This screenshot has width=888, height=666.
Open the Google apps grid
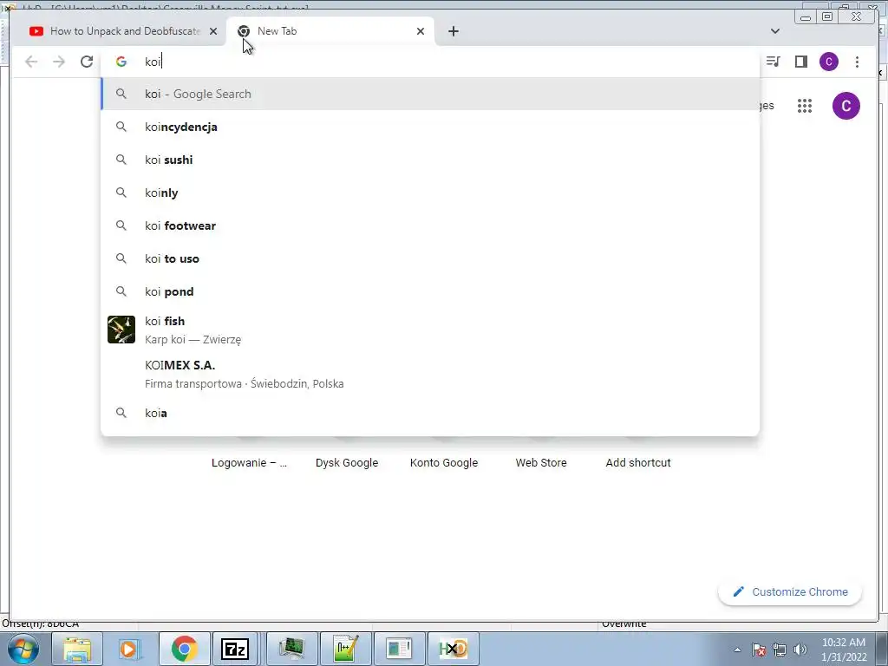coord(805,105)
